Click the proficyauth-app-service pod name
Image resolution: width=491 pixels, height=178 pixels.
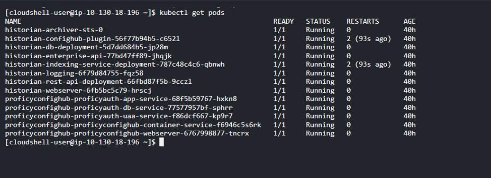(121, 99)
